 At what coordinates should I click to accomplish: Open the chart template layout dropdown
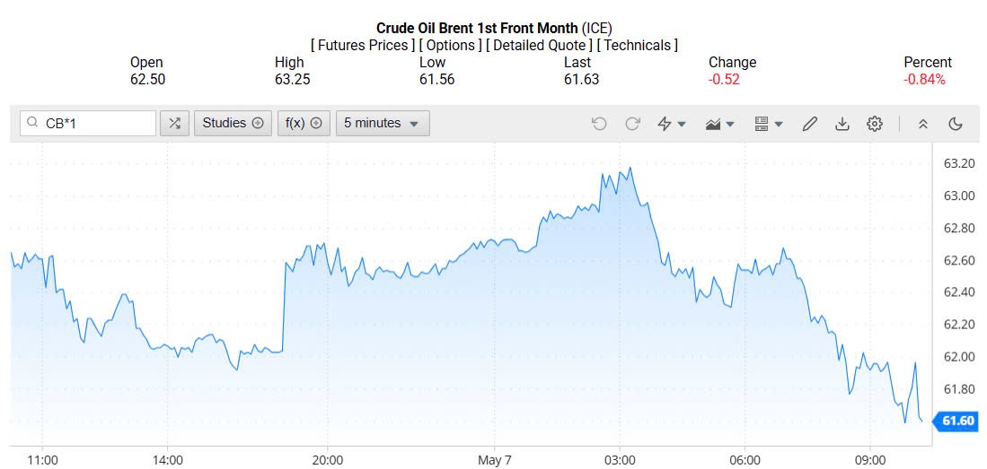(x=769, y=124)
